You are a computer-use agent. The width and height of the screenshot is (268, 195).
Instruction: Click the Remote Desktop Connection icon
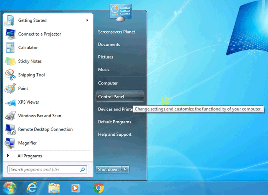click(x=10, y=129)
